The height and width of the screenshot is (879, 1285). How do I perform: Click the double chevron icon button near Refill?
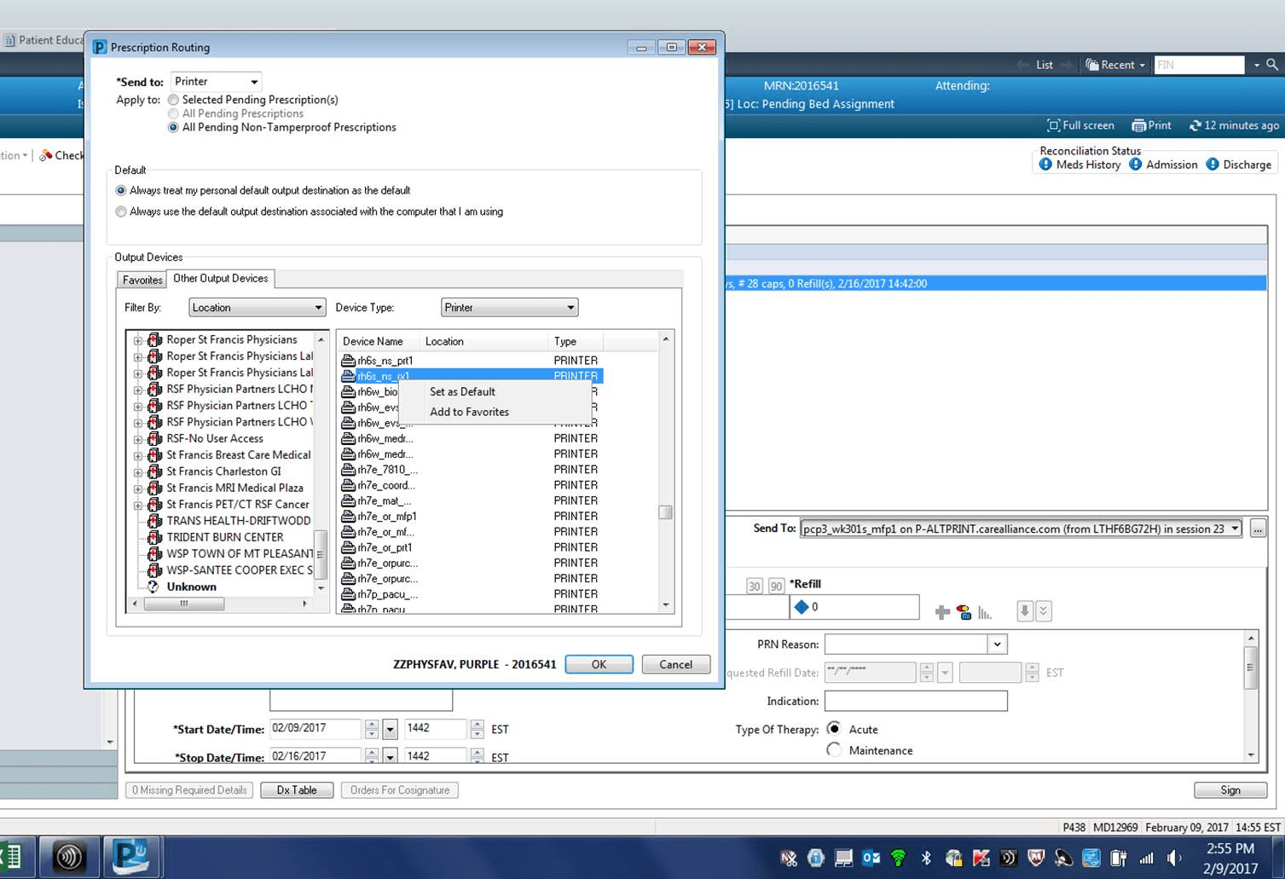tap(1044, 610)
